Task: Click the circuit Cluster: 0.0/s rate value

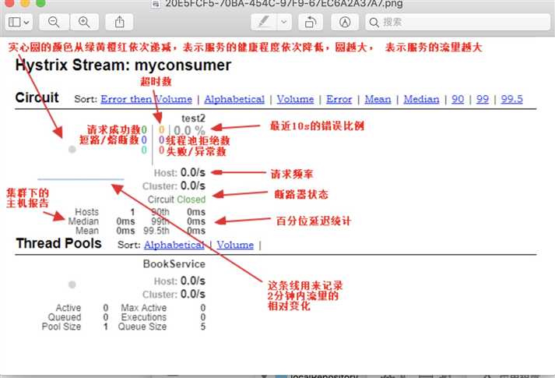Action: 193,185
